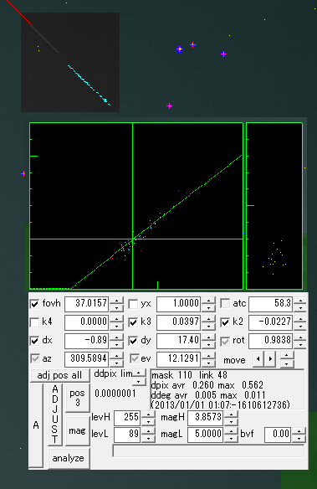
Task: Toggle the ev checkbox
Action: click(135, 359)
